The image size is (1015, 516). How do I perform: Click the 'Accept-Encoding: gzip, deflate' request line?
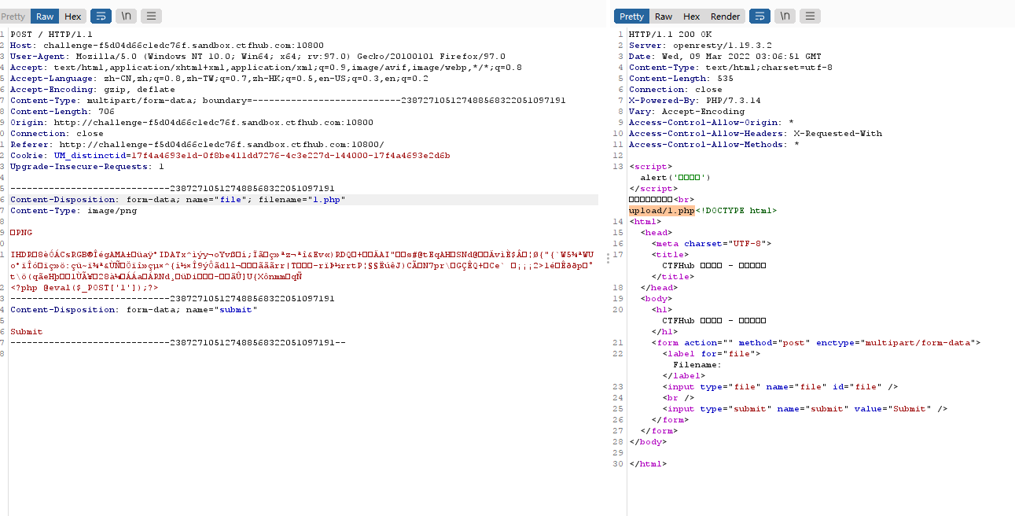click(x=93, y=90)
